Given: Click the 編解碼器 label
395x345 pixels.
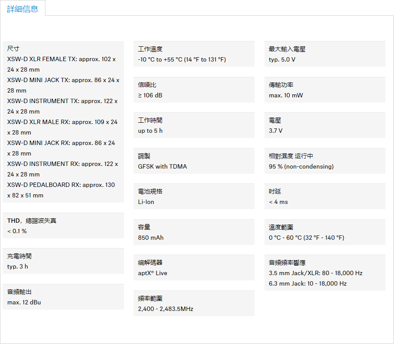Looking at the screenshot, I should [x=151, y=263].
